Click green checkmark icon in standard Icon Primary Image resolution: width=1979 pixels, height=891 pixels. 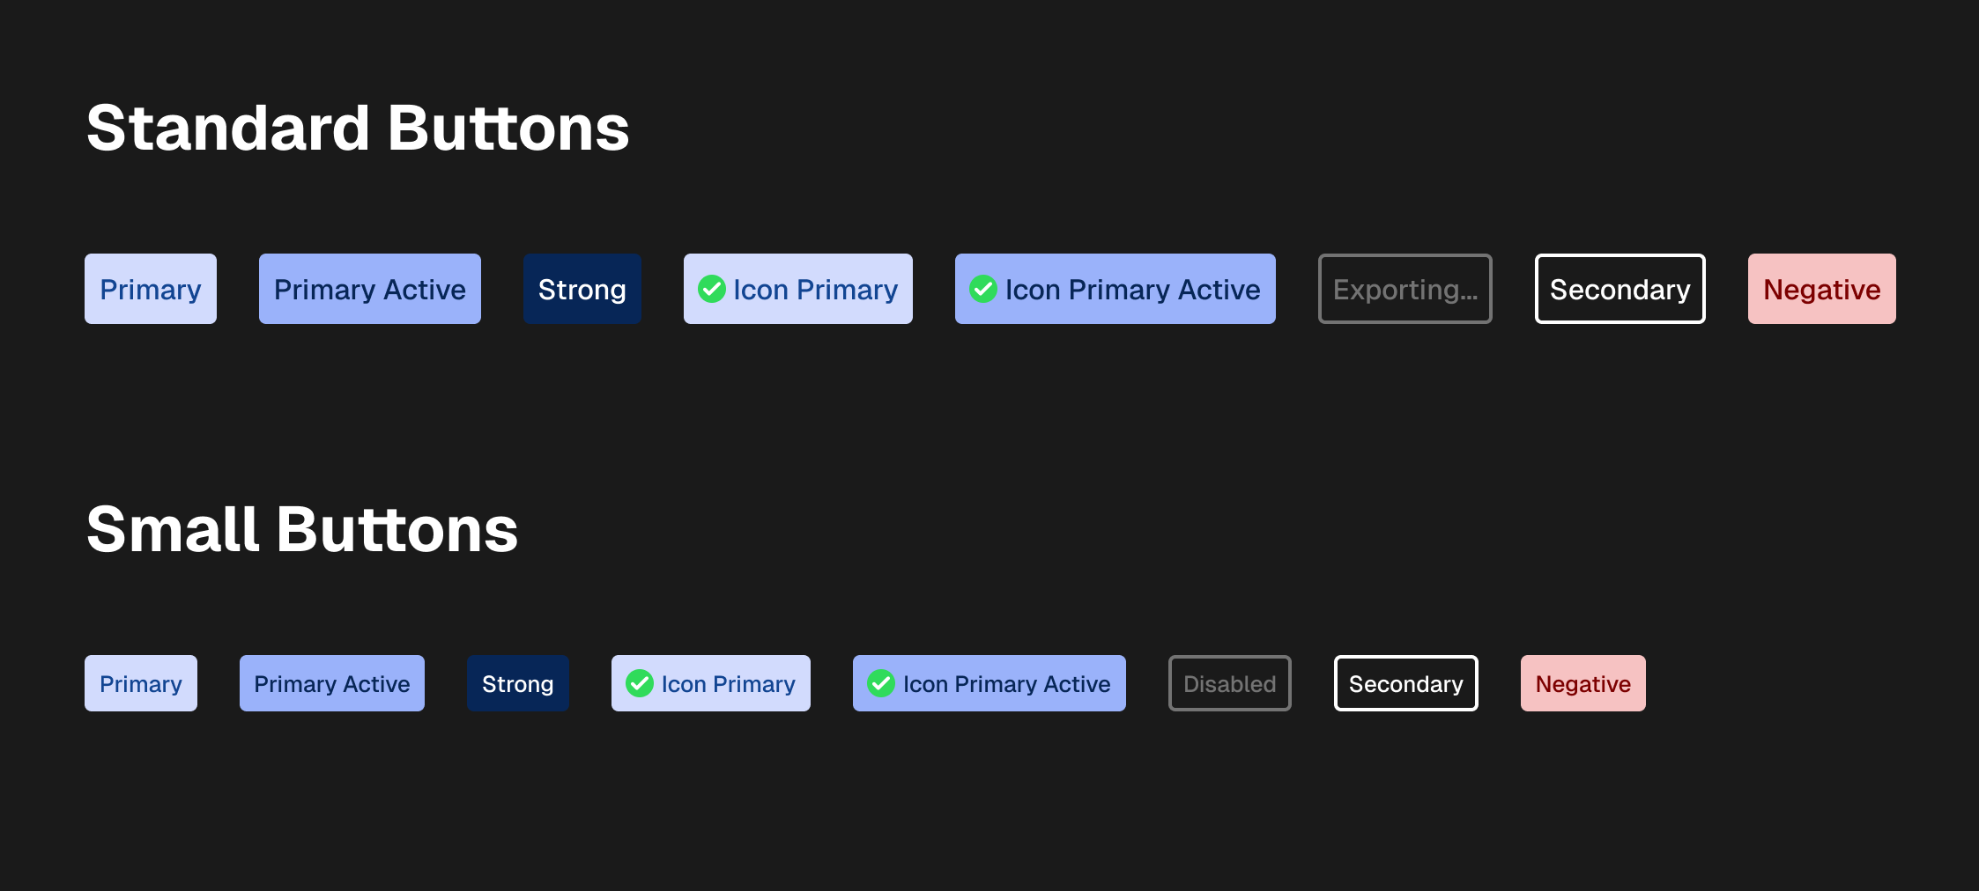(712, 289)
